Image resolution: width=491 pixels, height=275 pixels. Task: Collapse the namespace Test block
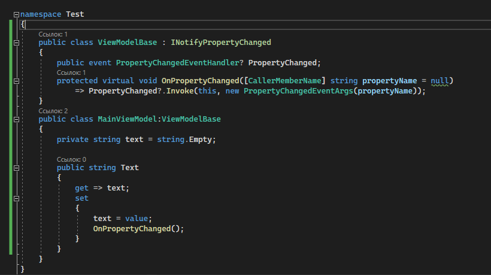pos(16,14)
